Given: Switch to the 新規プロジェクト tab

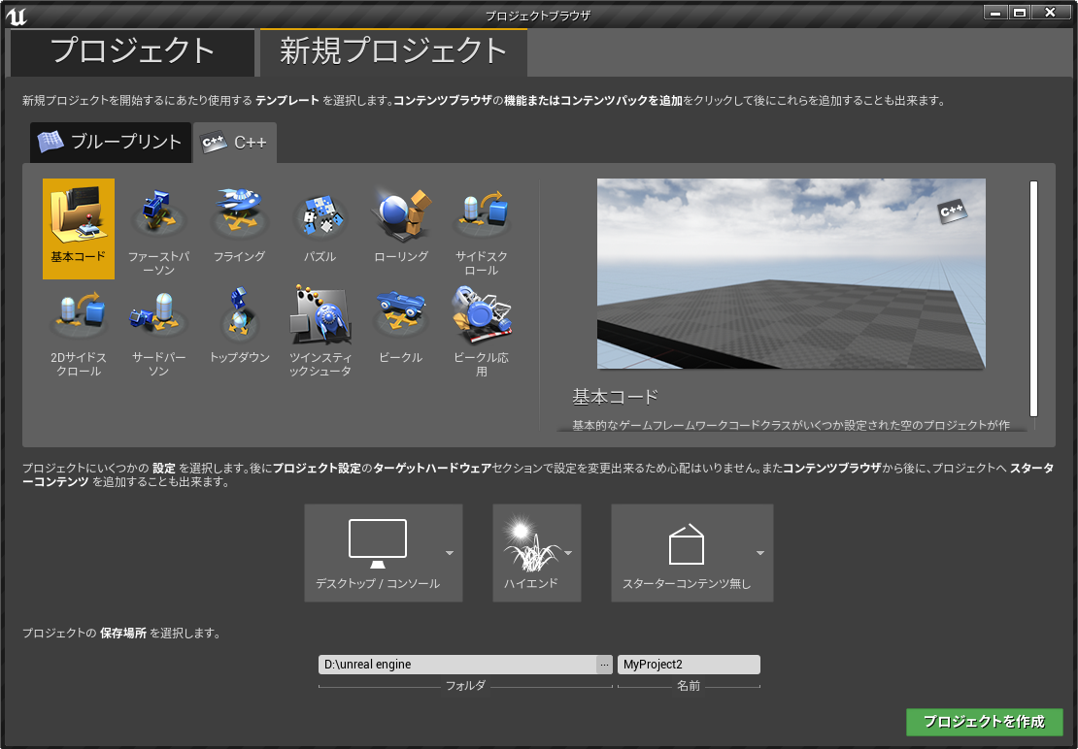Looking at the screenshot, I should [x=393, y=52].
